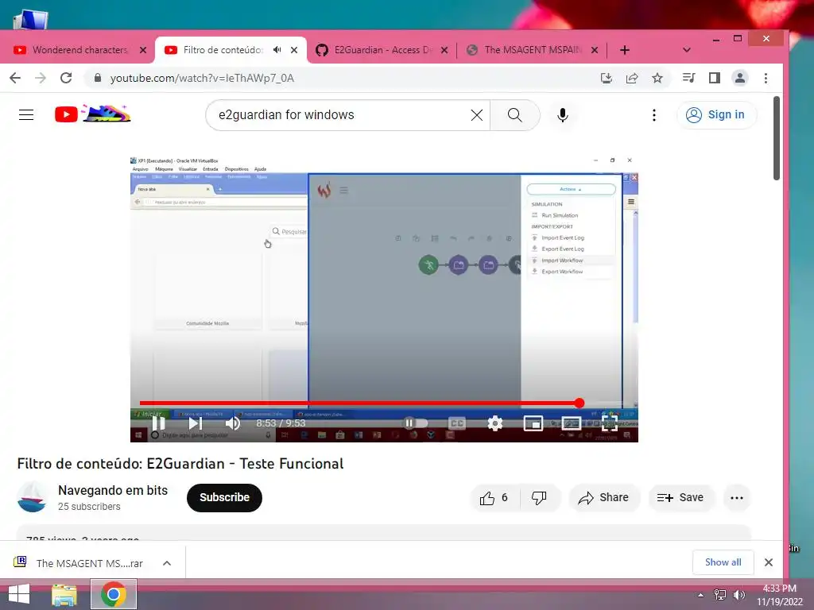Open Chrome customize menu
Screen dimensions: 814x610
(x=766, y=78)
